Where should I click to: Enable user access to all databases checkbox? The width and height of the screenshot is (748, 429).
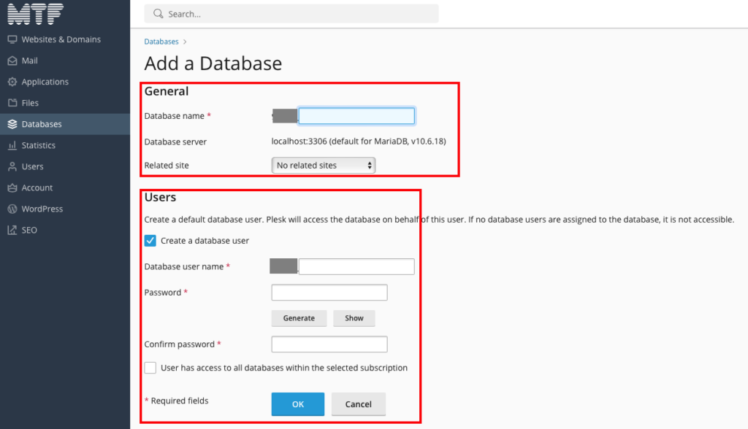tap(150, 368)
